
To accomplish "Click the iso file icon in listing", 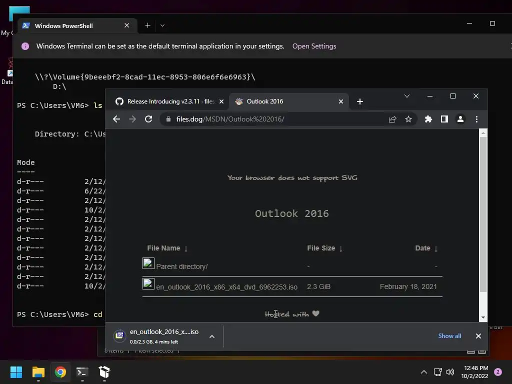I will 148,284.
